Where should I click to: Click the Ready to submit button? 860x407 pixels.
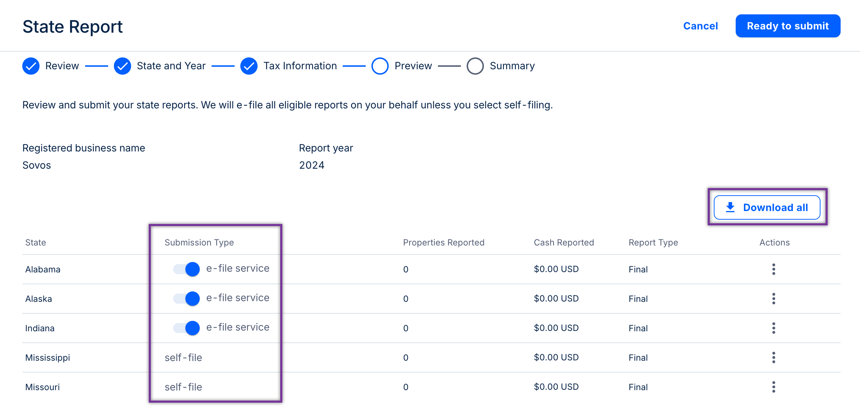787,26
